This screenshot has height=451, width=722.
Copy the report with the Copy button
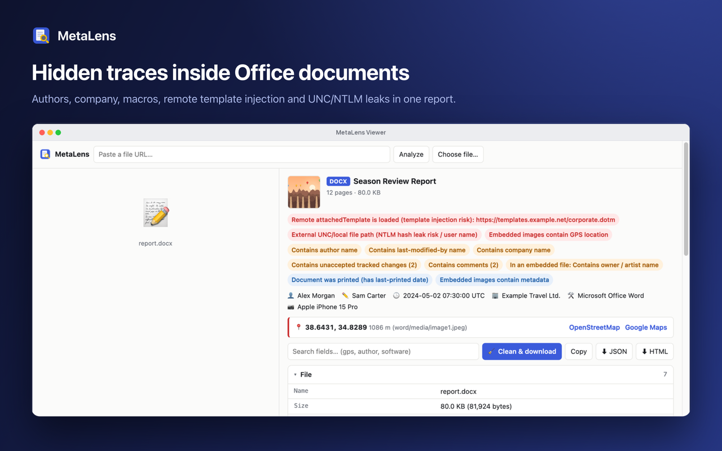pos(579,351)
